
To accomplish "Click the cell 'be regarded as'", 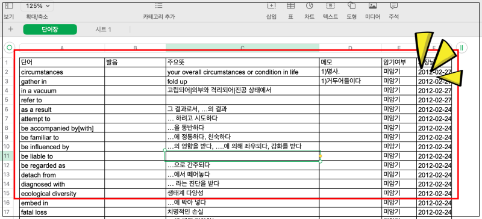I will pyautogui.click(x=62, y=165).
